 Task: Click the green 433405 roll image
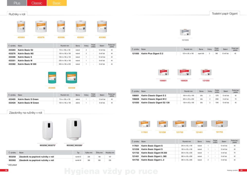[52, 78]
